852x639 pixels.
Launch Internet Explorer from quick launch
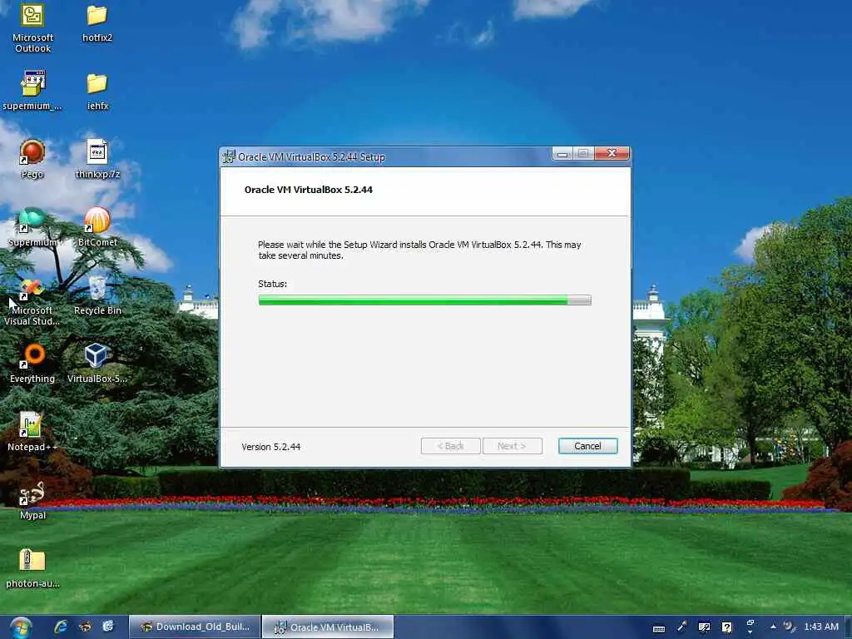point(60,627)
